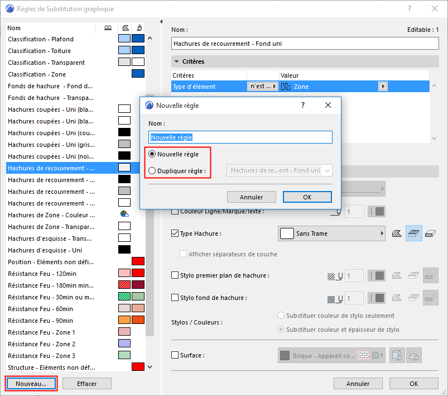Click the line type column header icon
The height and width of the screenshot is (396, 448).
coord(108,28)
